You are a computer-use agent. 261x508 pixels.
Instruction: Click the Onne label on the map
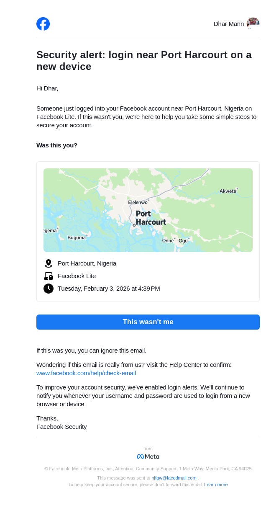tap(168, 241)
